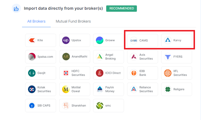The width and height of the screenshot is (205, 120).
Task: Select the AnandRathi AR logo icon
Action: click(66, 57)
